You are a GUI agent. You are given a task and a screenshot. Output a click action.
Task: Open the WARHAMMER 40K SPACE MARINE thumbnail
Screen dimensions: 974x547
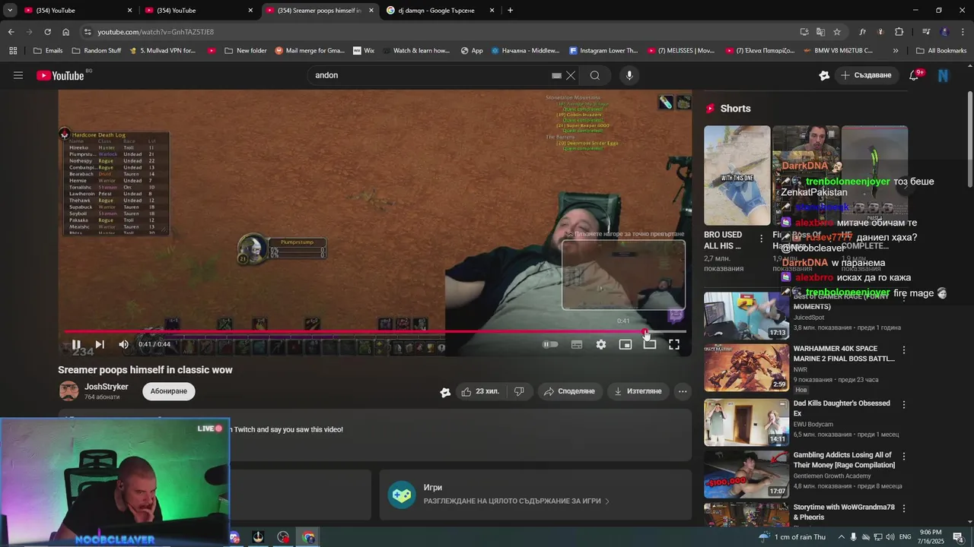746,368
